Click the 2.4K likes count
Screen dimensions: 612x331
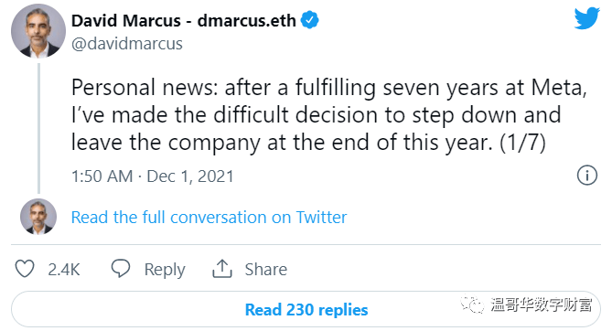coord(64,270)
